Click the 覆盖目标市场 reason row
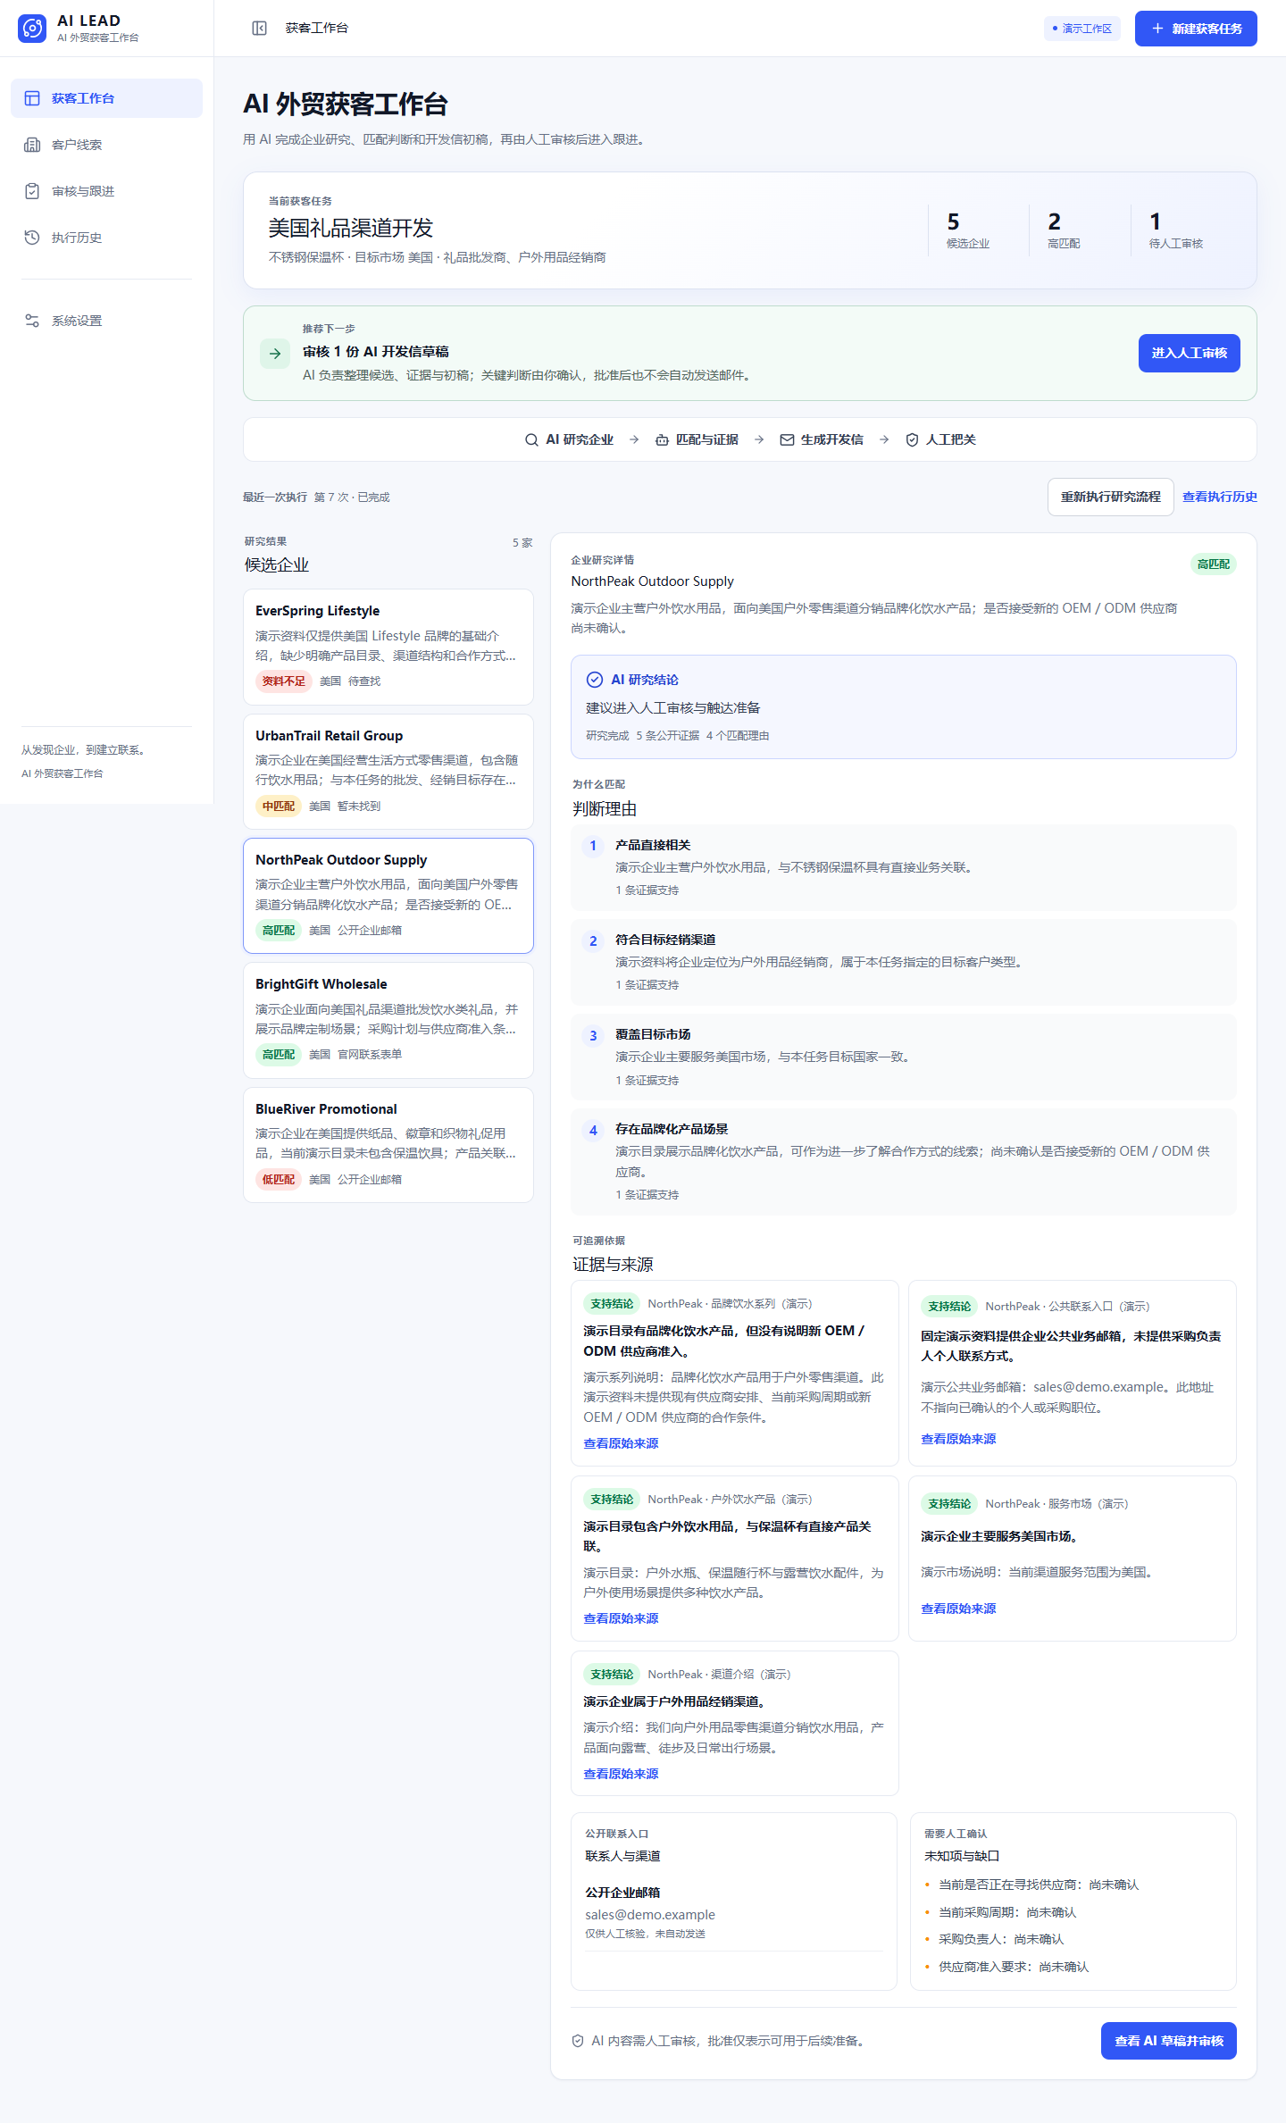Screen dimensions: 1286x2123 (904, 1057)
